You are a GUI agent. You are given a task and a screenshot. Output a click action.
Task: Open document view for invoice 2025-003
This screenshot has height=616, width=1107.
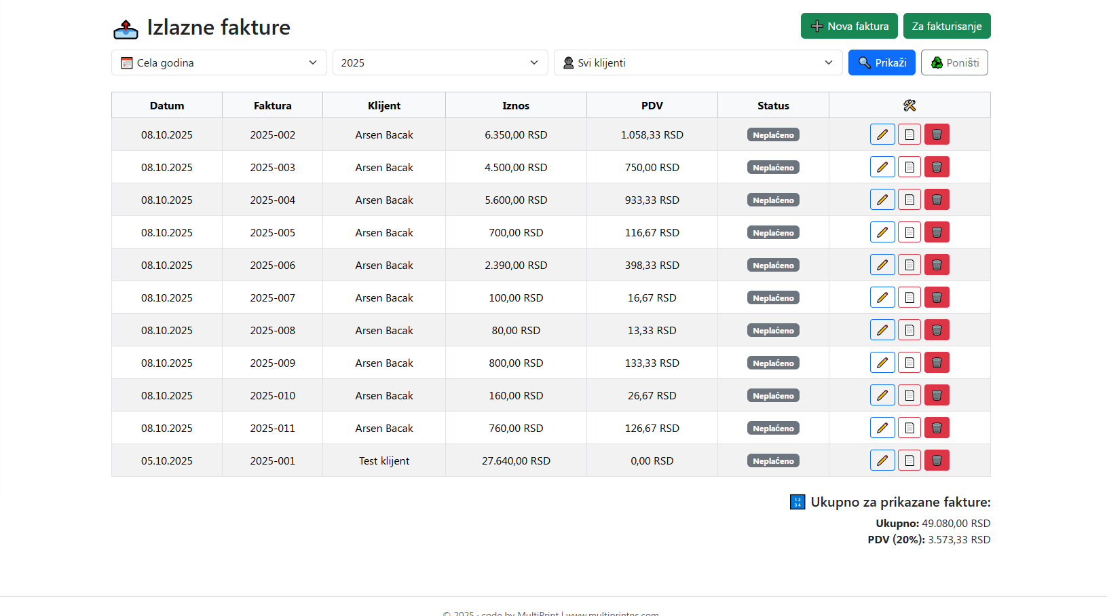pos(909,167)
